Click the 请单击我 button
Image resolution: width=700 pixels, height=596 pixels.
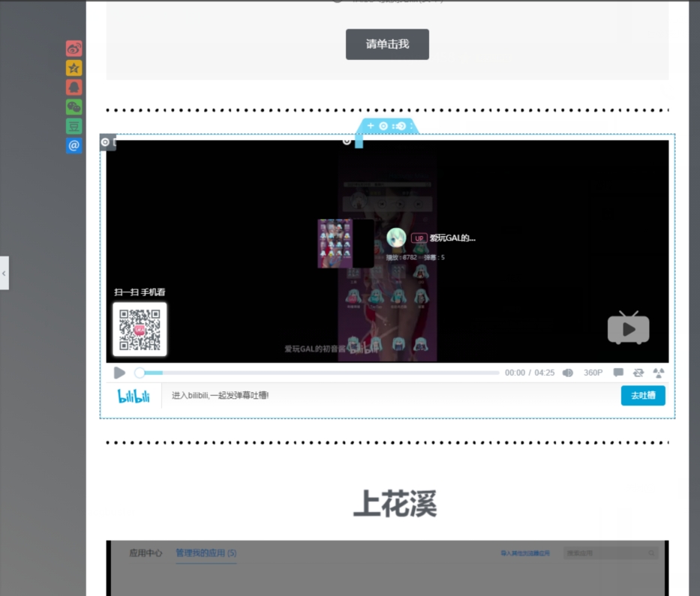[387, 44]
